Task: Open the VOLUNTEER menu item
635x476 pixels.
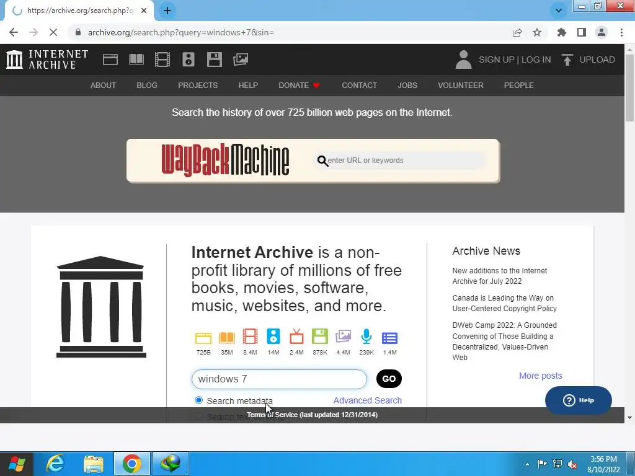Action: tap(461, 86)
